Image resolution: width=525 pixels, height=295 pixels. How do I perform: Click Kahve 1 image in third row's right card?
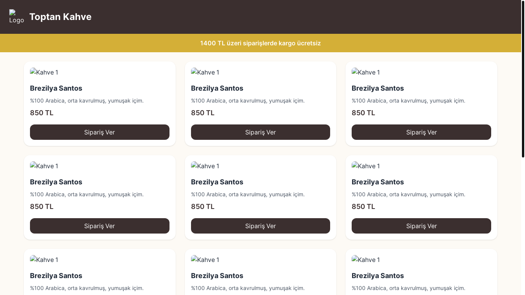[x=366, y=260]
